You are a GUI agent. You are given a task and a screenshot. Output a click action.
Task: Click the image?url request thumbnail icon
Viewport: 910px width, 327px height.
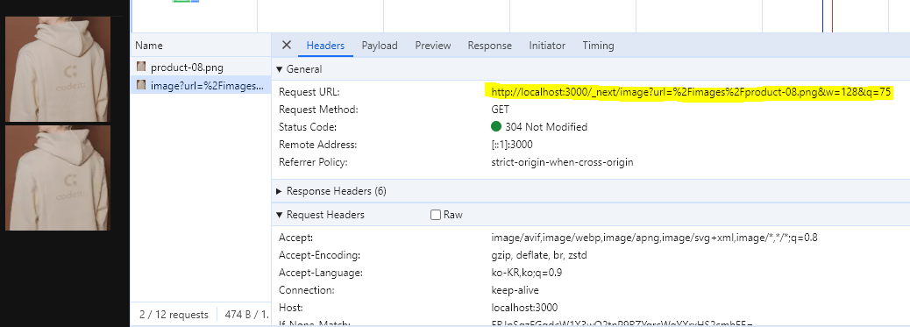point(141,85)
